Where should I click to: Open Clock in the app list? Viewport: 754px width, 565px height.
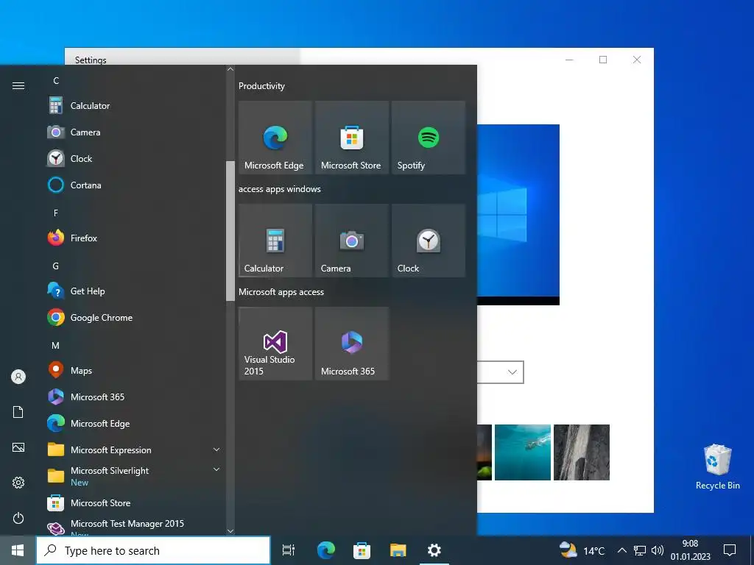coord(135,159)
